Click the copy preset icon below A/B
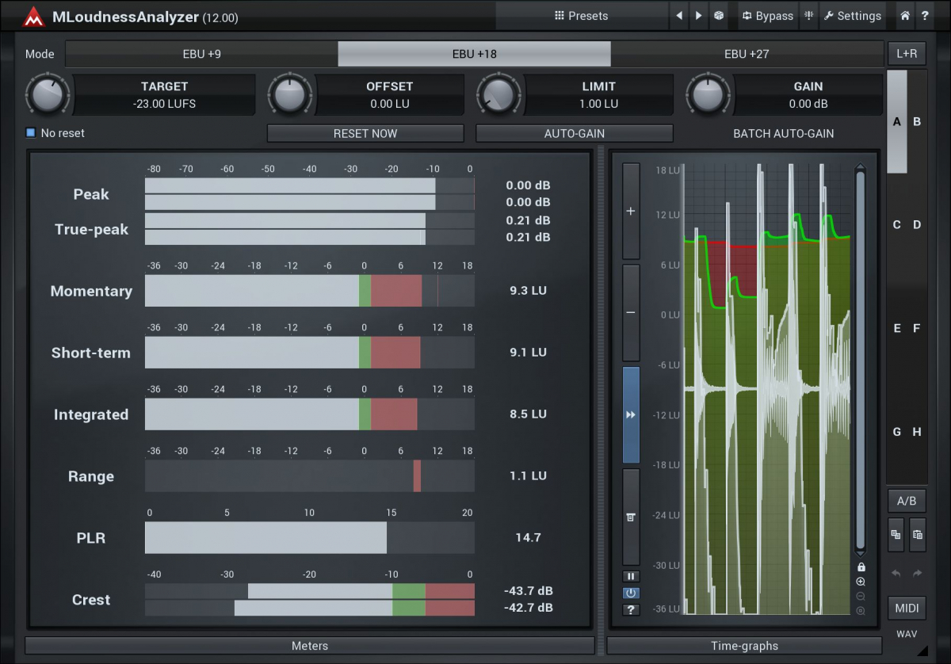 tap(896, 535)
